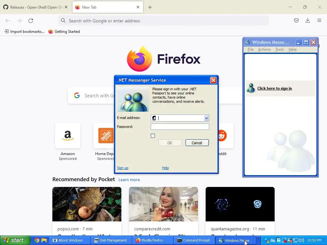Close the New Tab tab
This screenshot has width=327, height=245.
pyautogui.click(x=138, y=7)
